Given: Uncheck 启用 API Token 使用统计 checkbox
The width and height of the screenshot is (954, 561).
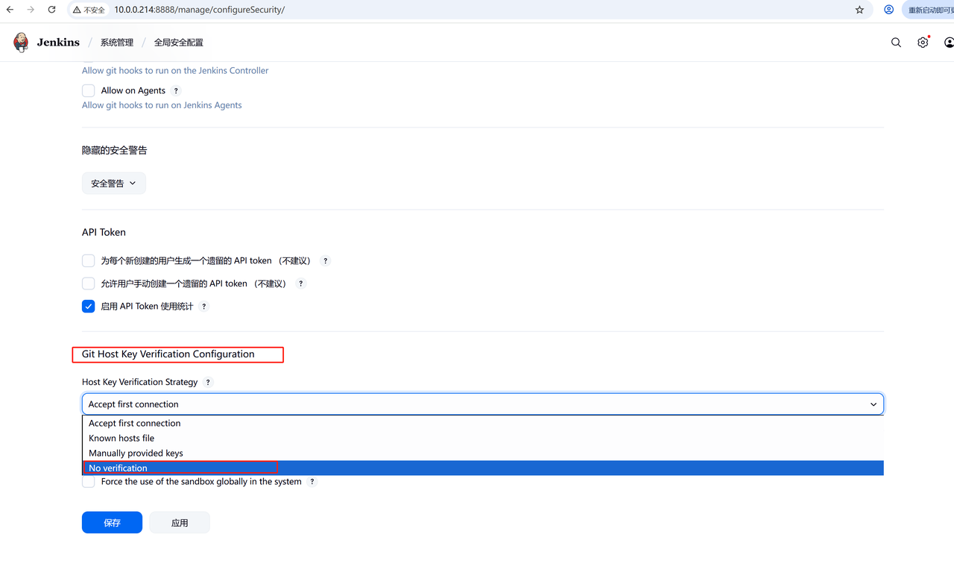Looking at the screenshot, I should [89, 307].
